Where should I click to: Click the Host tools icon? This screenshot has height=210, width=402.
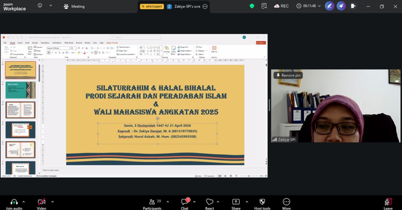click(262, 202)
